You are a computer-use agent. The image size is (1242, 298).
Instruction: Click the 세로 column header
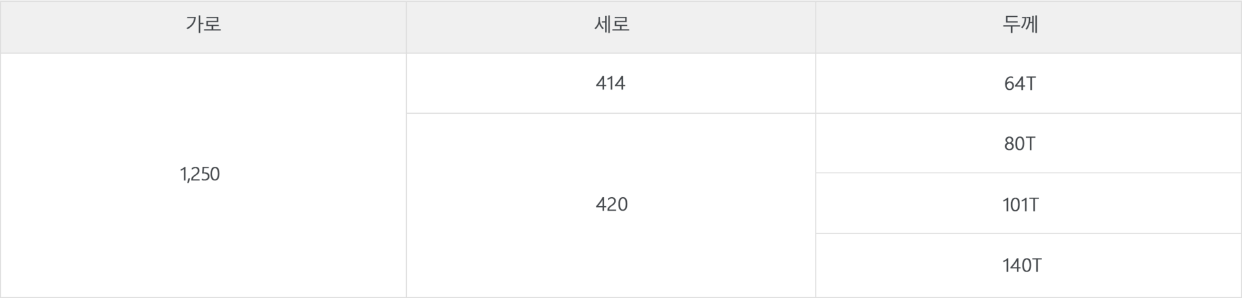611,25
